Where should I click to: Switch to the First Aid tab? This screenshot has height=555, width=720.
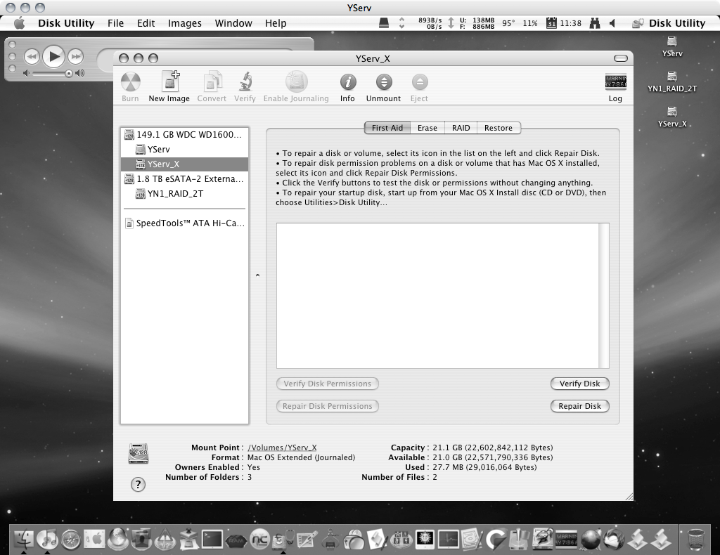pos(387,128)
